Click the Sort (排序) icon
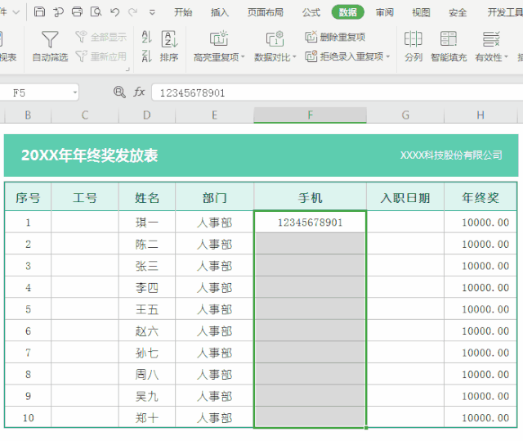 169,39
